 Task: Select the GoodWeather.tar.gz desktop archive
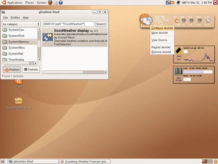19,103
